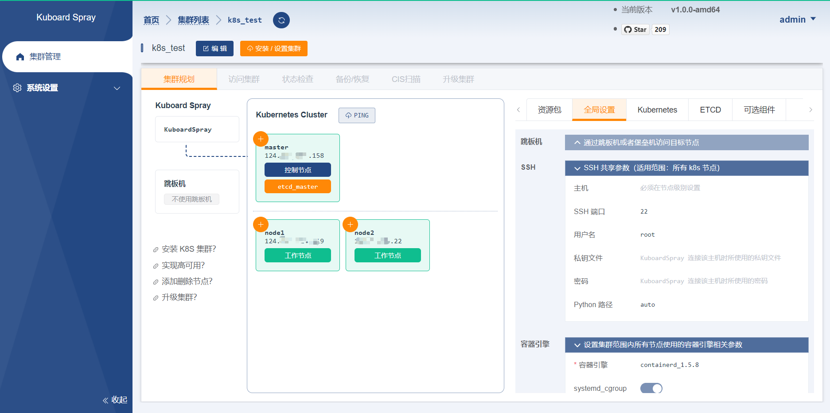
Task: Click the 容器引擎 value containerd_1.5.8
Action: (670, 365)
